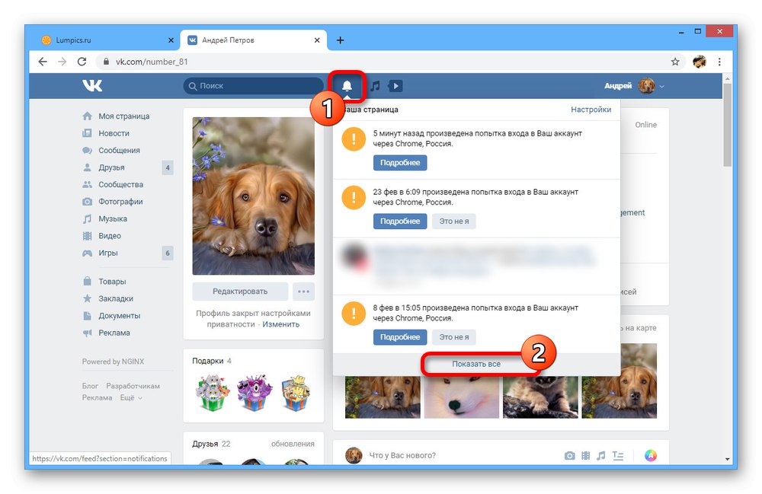Image resolution: width=762 pixels, height=494 pixels.
Task: Bookmark page with star icon
Action: point(675,62)
